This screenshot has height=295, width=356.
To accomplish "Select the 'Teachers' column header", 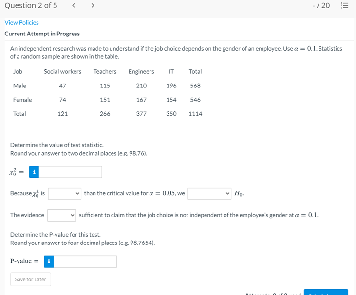I will [105, 71].
